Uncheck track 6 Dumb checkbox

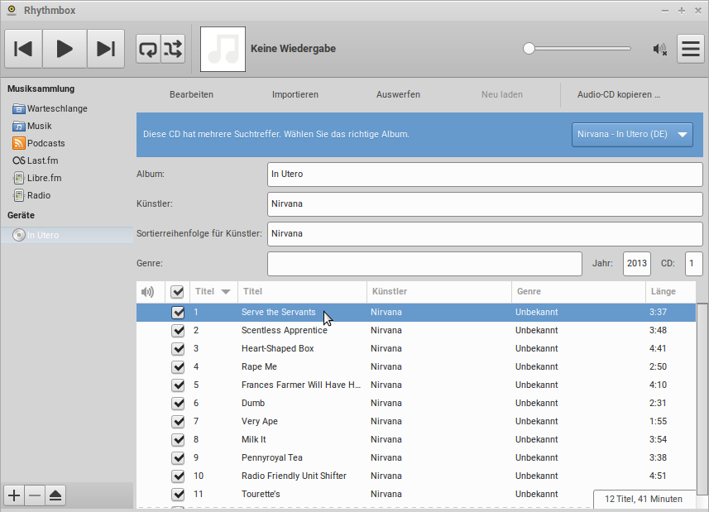pyautogui.click(x=178, y=403)
